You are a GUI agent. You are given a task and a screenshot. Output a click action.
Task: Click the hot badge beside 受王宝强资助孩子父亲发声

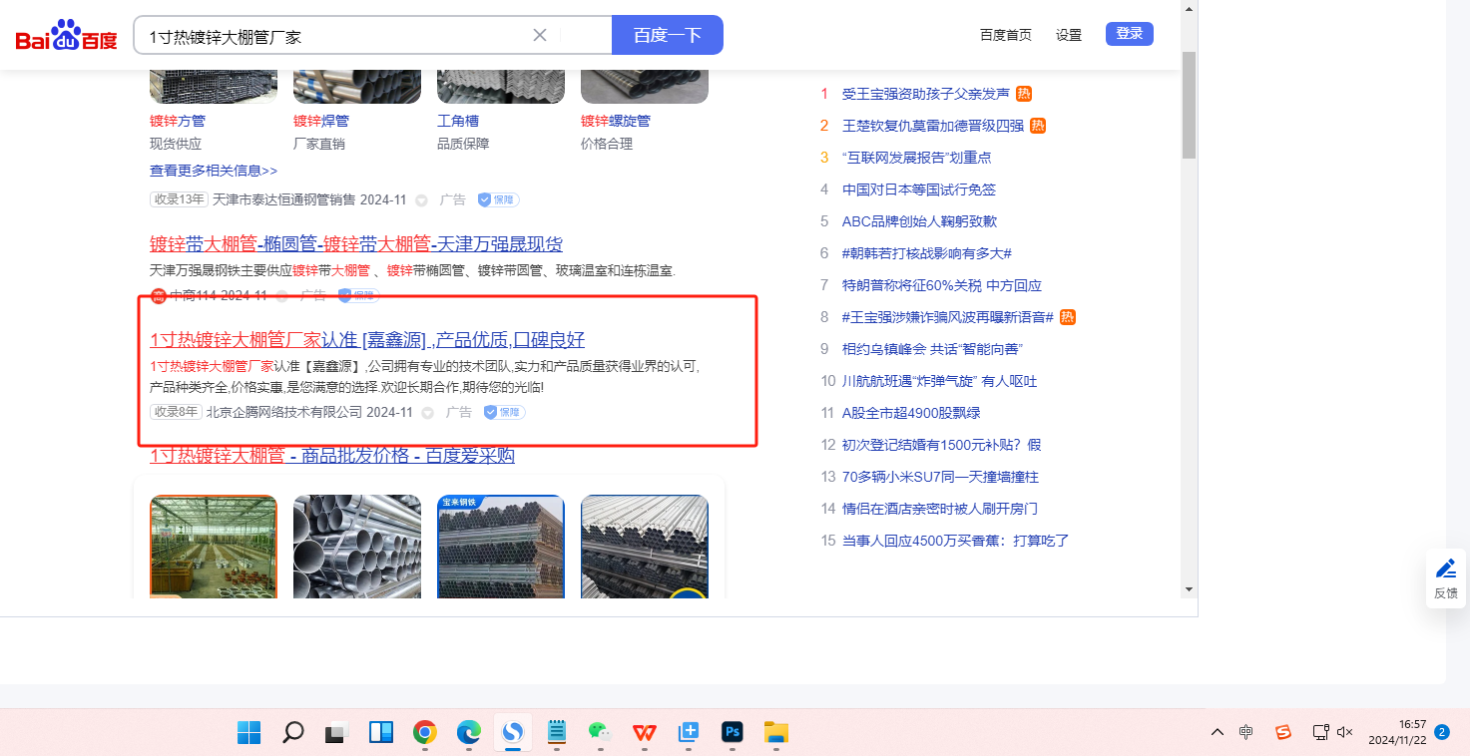click(x=1024, y=94)
